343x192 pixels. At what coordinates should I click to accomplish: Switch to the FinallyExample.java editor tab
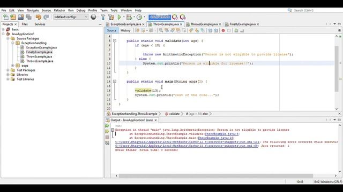[242, 24]
